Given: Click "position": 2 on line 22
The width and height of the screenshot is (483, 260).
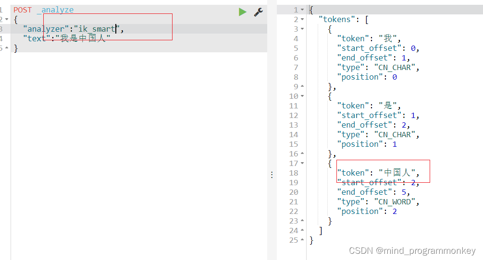Looking at the screenshot, I should pyautogui.click(x=367, y=211).
